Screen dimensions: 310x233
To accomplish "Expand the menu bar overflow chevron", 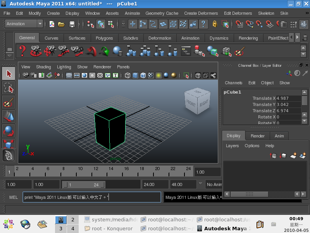I will [x=307, y=13].
